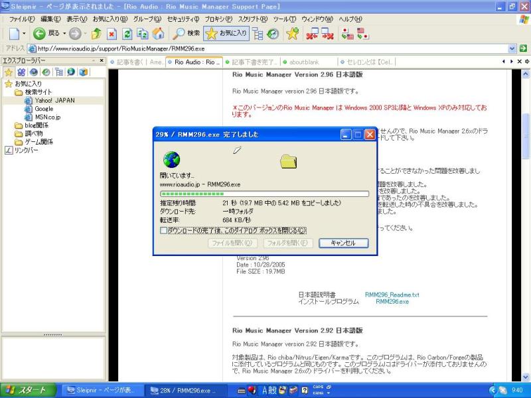
Task: Expand the address bar dropdown
Action: (x=512, y=48)
